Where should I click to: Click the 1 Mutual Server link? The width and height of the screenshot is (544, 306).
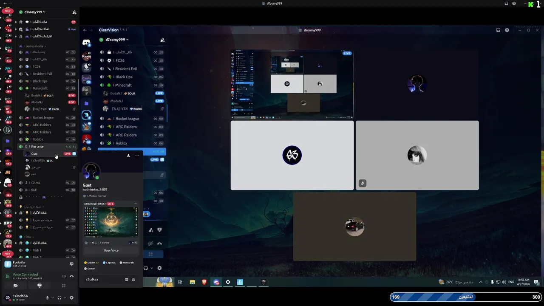pyautogui.click(x=94, y=196)
